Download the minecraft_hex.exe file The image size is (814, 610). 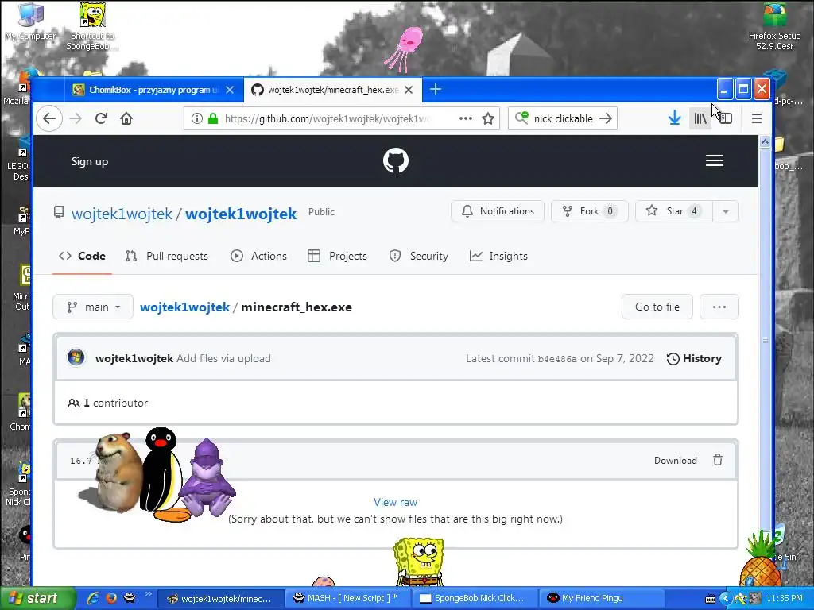[676, 460]
